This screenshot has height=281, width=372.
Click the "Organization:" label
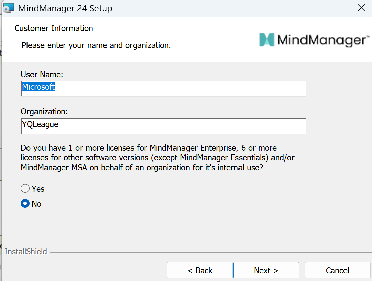coord(44,111)
